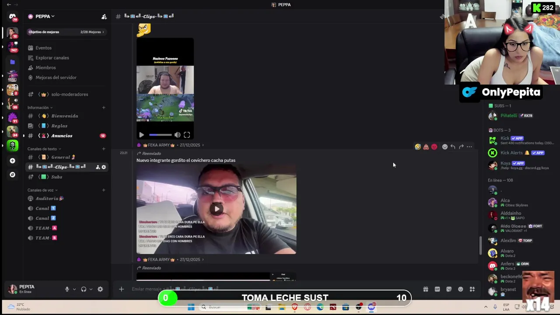The width and height of the screenshot is (560, 315).
Task: Play the cevichero car video
Action: 217,209
